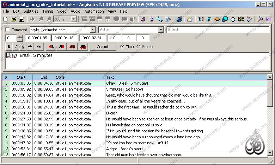Screen dimensions: 275x165
Task: Open the View menu
Action: point(112,11)
